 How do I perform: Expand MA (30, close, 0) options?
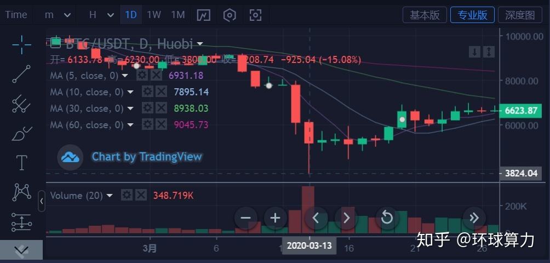point(130,108)
